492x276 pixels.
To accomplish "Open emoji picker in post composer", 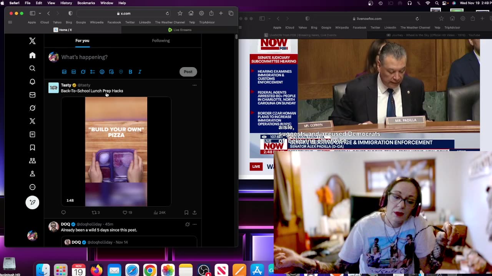I will pyautogui.click(x=102, y=72).
